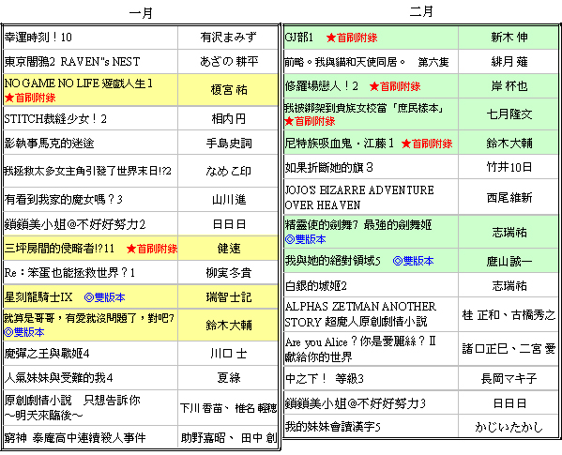Click 如果折斷她的旗3 title
The height and width of the screenshot is (455, 562).
click(329, 167)
